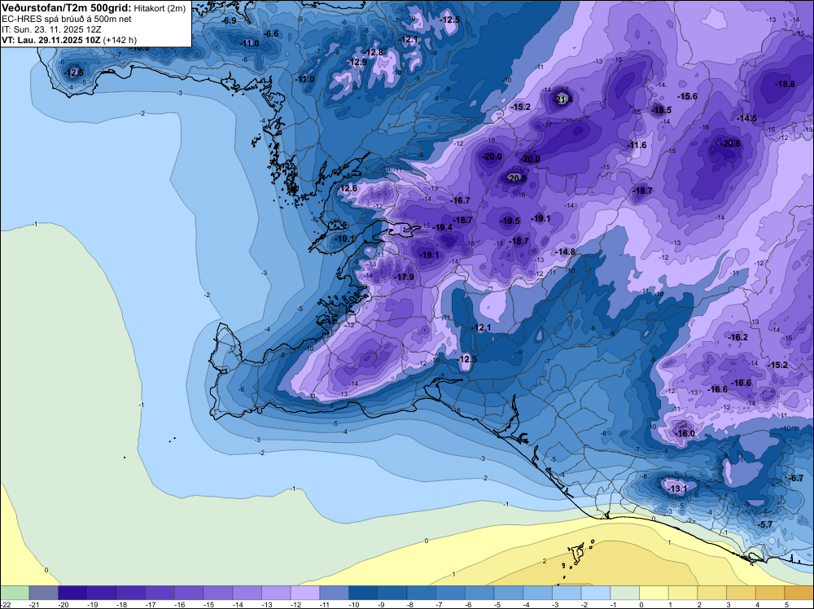Viewport: 814px width, 609px height.
Task: Click the "-13.1" temperature value
Action: pyautogui.click(x=677, y=489)
